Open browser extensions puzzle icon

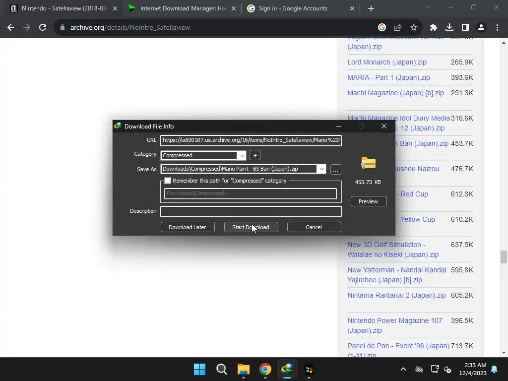[434, 28]
